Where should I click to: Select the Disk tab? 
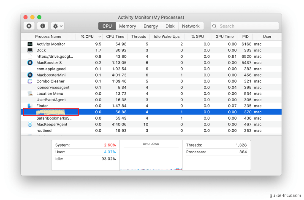pyautogui.click(x=170, y=26)
